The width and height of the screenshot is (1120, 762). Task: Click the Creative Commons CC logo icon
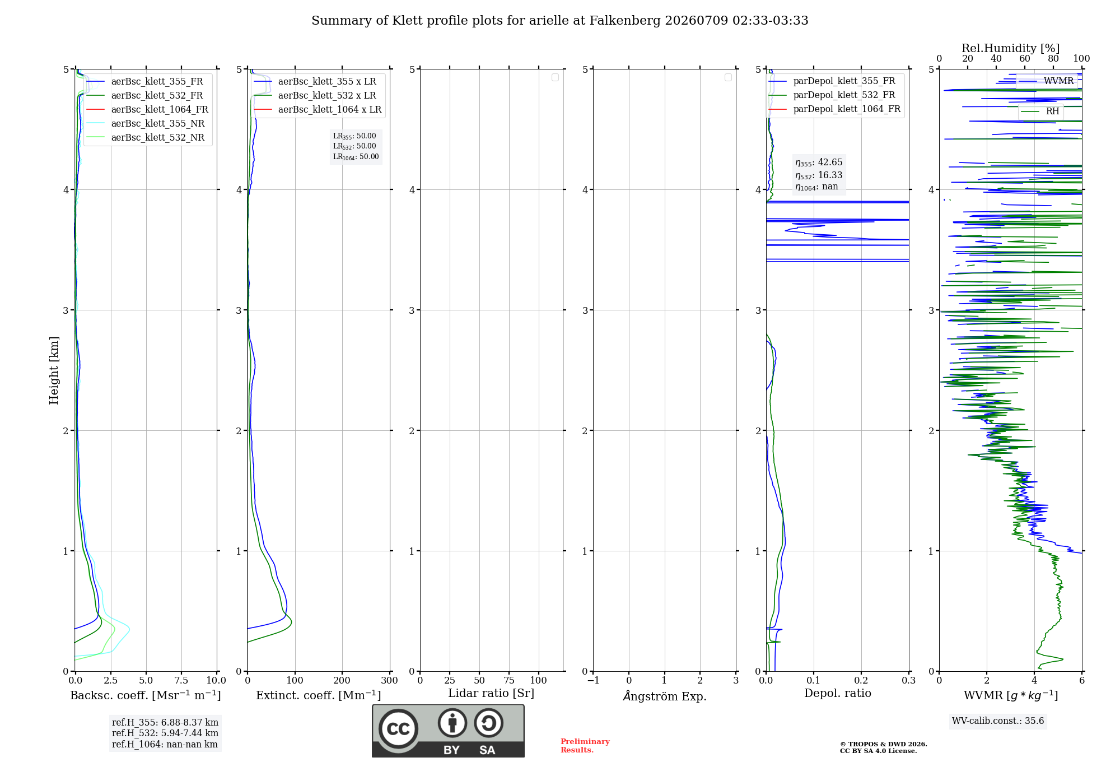(x=398, y=728)
